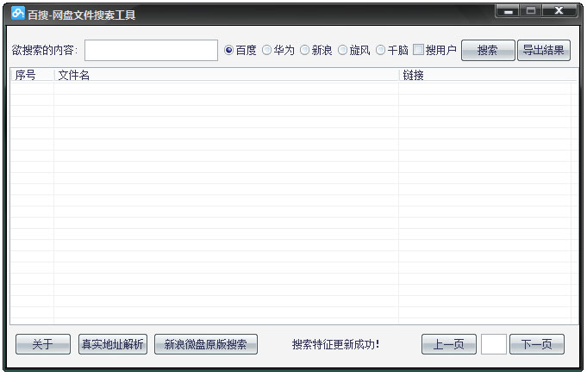Click the 搜索特征更新成功! status text
This screenshot has width=587, height=376.
(336, 344)
